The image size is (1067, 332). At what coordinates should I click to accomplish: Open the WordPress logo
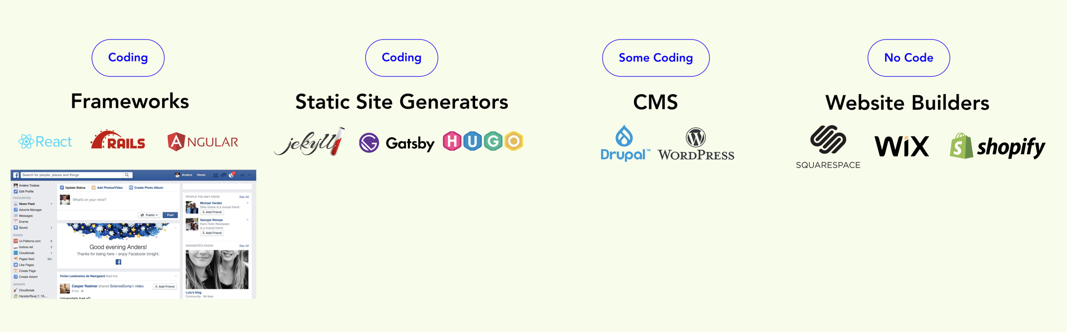click(x=696, y=144)
